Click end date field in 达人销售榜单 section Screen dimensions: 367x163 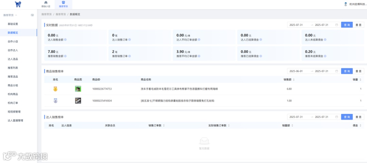[321, 117]
